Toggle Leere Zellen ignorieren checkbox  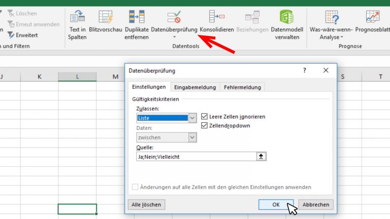pyautogui.click(x=205, y=117)
